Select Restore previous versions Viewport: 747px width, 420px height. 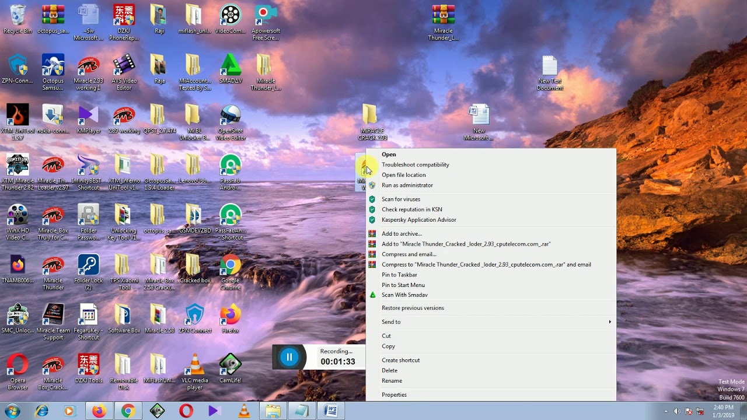pos(491,308)
